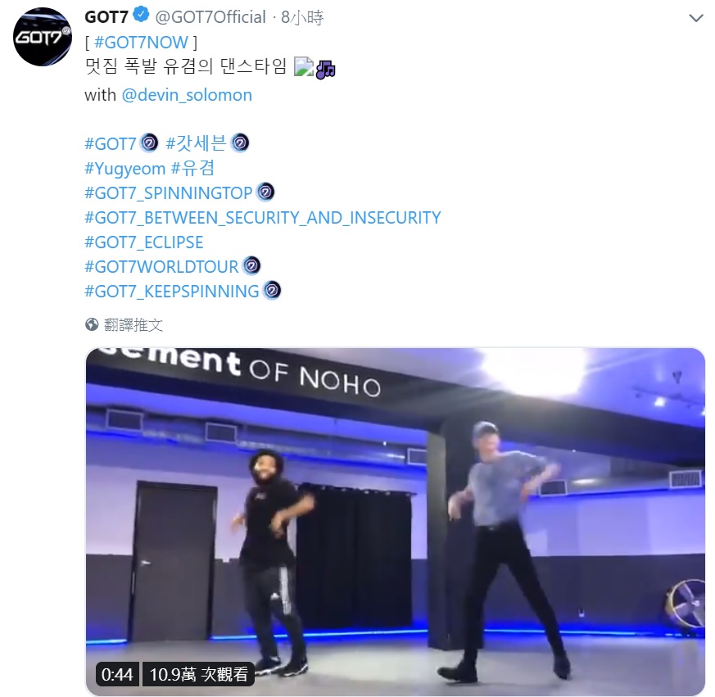Click the 0:44 video duration badge

click(x=117, y=674)
